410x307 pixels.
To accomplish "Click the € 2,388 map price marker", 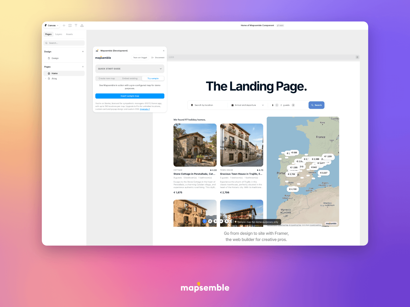I will point(315,159).
